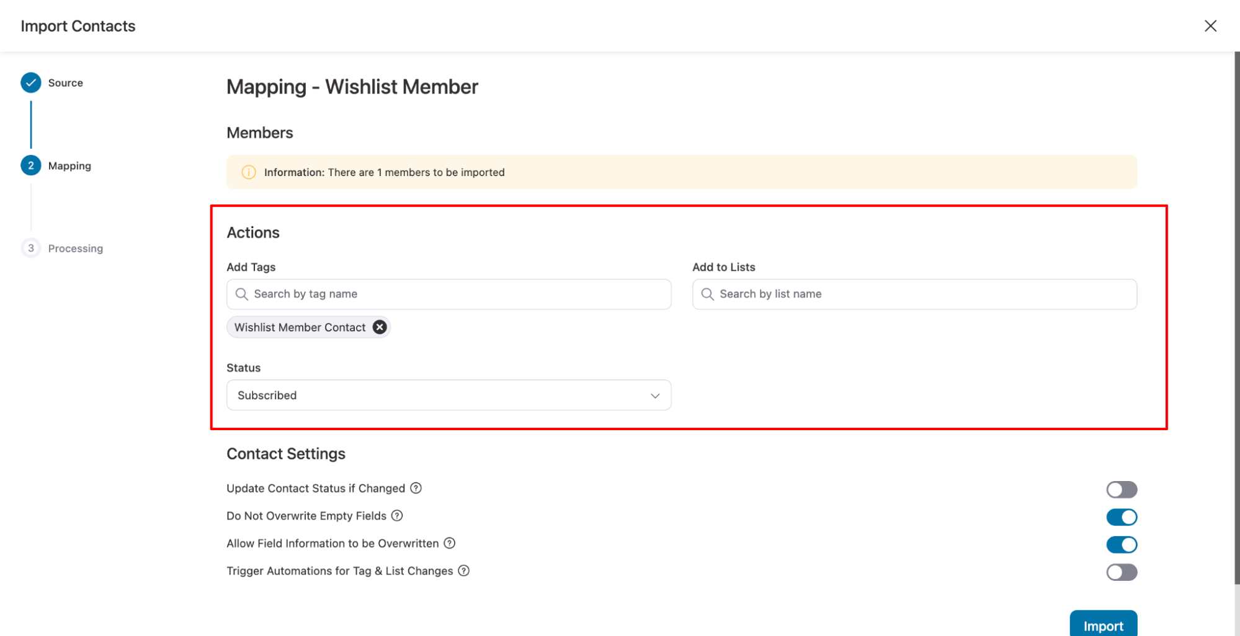Enable Update Contact Status if Changed
This screenshot has height=636, width=1240.
pyautogui.click(x=1121, y=489)
